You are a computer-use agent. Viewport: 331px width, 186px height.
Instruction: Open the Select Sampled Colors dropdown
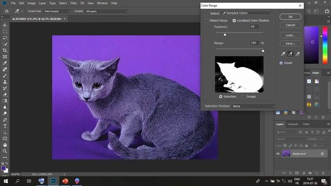pos(247,13)
